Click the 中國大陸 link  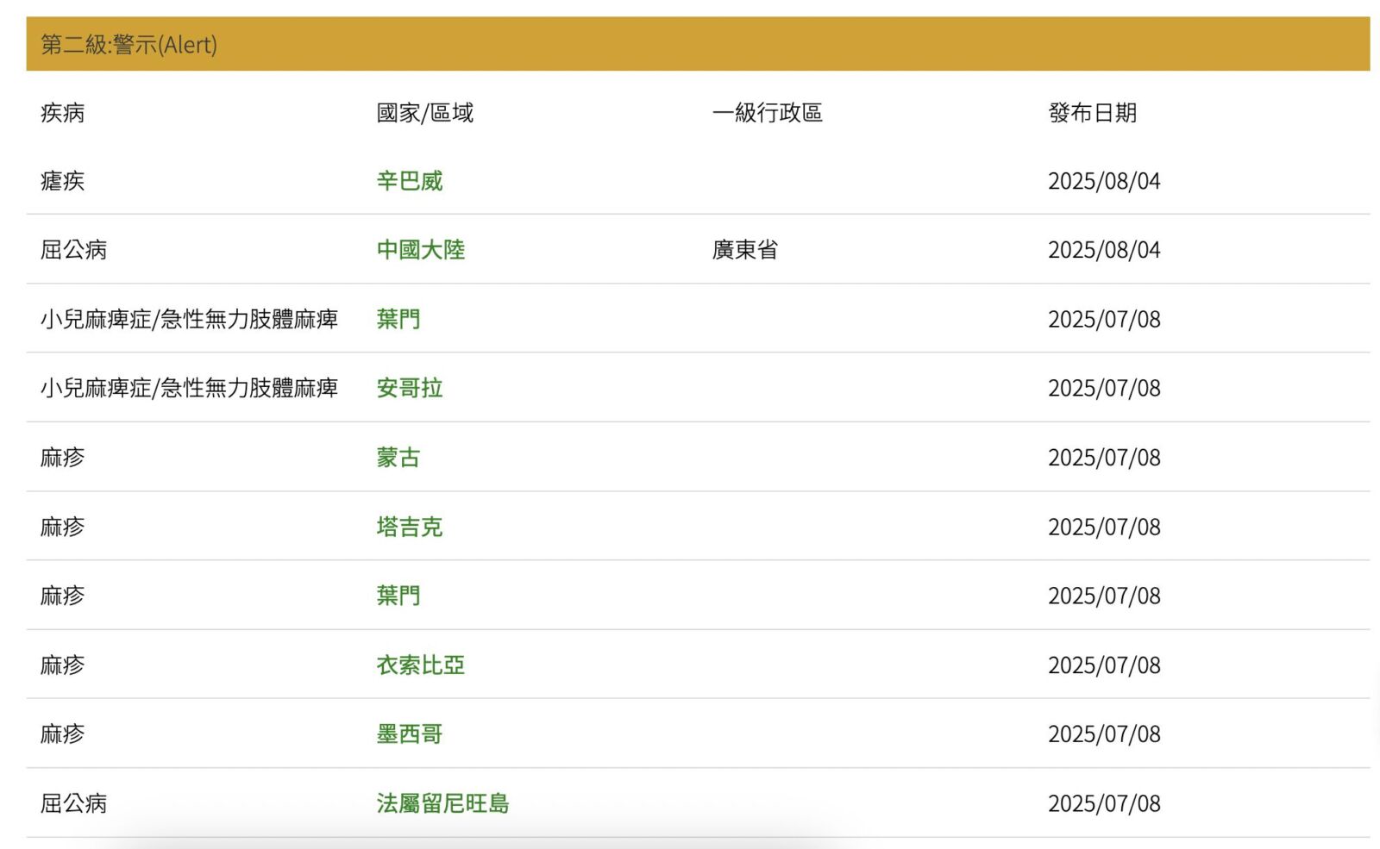point(420,250)
